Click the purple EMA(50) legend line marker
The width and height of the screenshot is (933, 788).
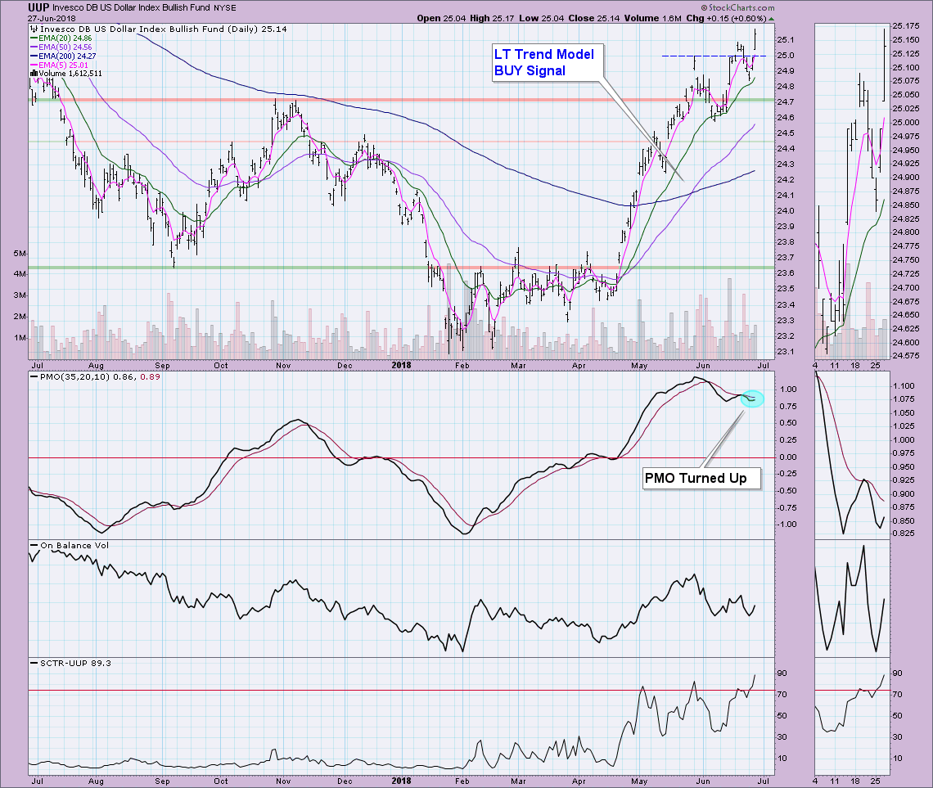point(34,47)
